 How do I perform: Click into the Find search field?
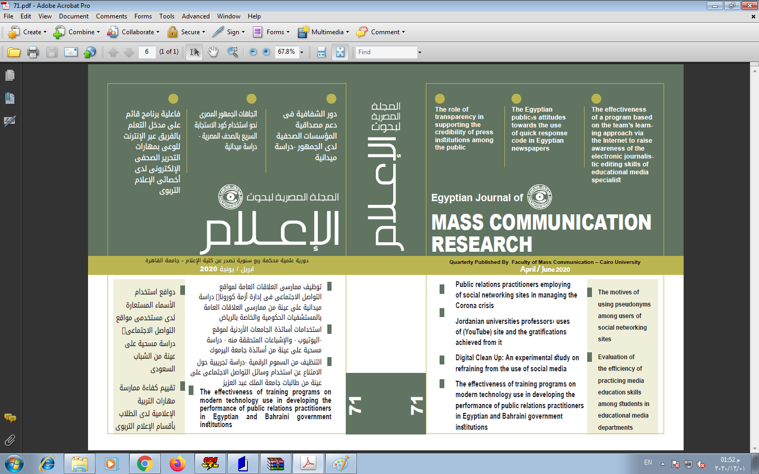coord(386,52)
